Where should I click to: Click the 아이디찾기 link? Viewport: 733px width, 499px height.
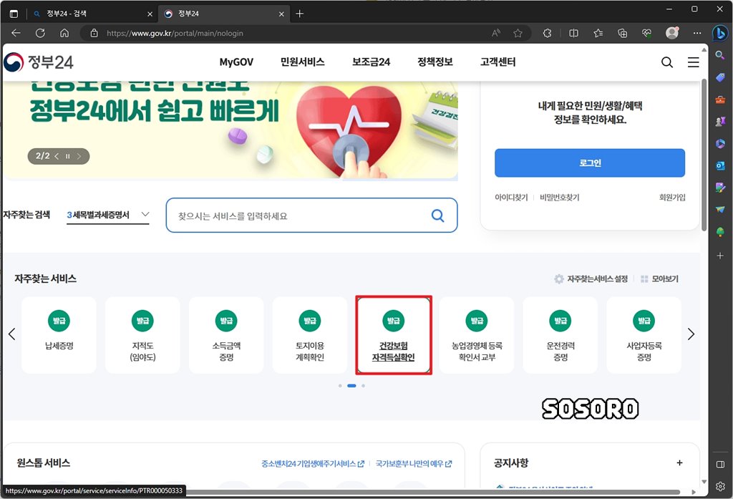point(511,198)
